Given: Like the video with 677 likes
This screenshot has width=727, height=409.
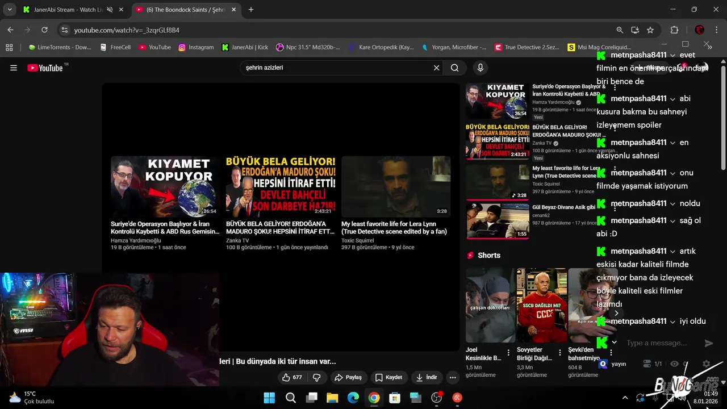Looking at the screenshot, I should pos(293,377).
